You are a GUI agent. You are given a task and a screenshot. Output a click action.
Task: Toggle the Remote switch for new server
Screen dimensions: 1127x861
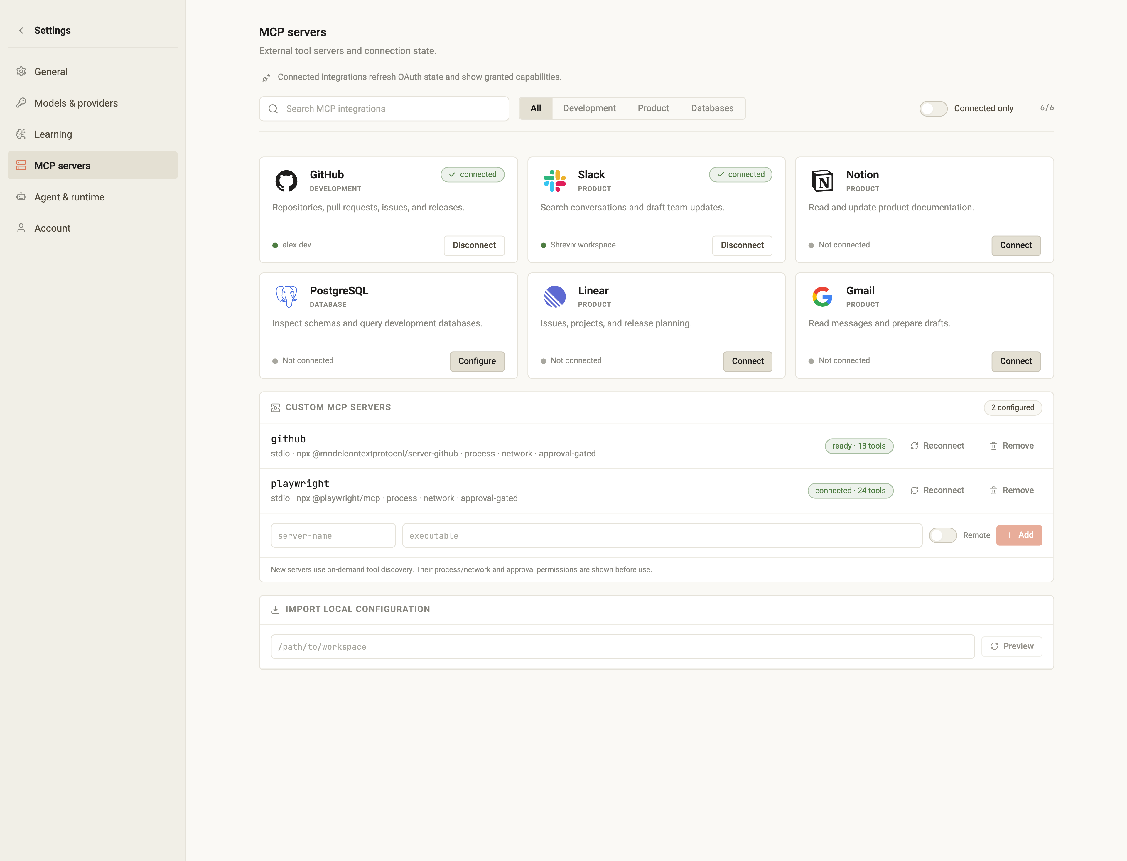pyautogui.click(x=943, y=535)
